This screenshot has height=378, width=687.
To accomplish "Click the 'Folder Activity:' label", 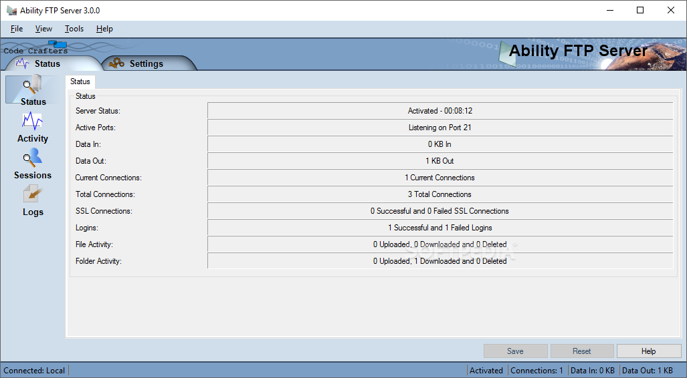I will point(98,260).
